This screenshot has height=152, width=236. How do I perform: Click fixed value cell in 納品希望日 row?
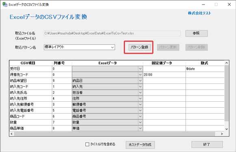(x=164, y=81)
